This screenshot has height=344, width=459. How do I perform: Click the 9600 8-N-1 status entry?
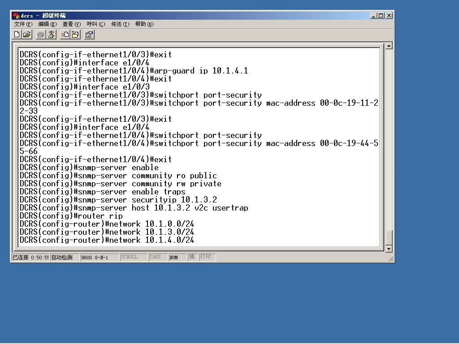(x=99, y=258)
